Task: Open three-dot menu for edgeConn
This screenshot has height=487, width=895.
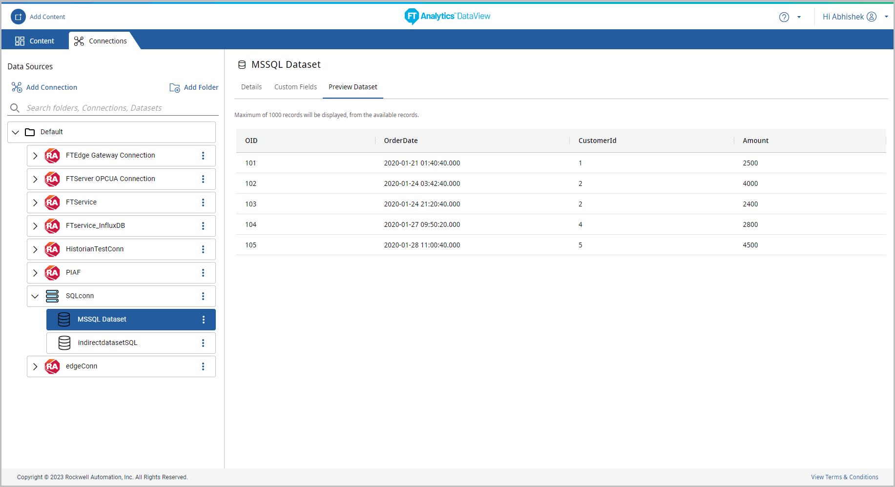Action: [203, 366]
